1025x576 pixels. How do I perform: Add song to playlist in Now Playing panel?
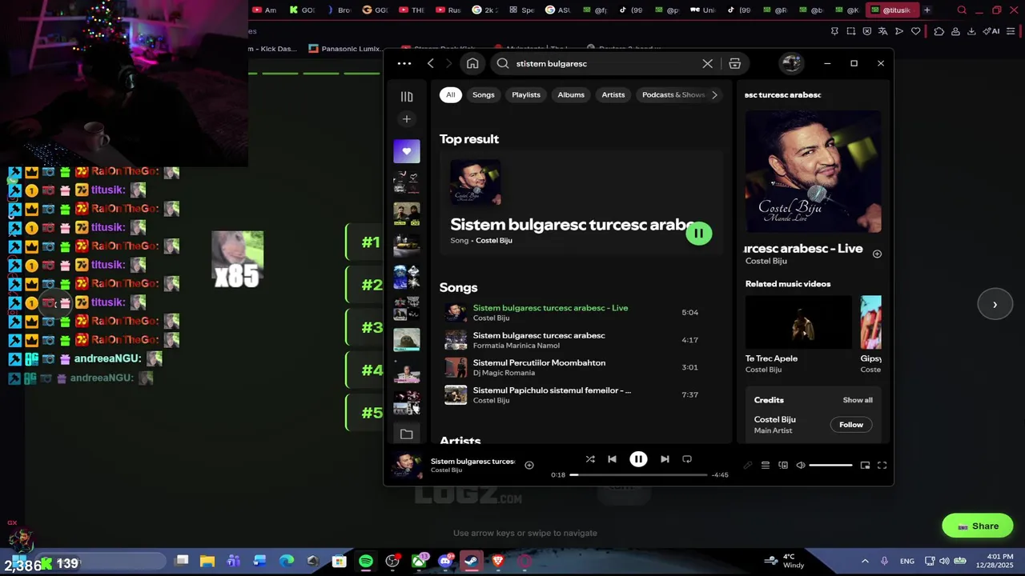[877, 254]
